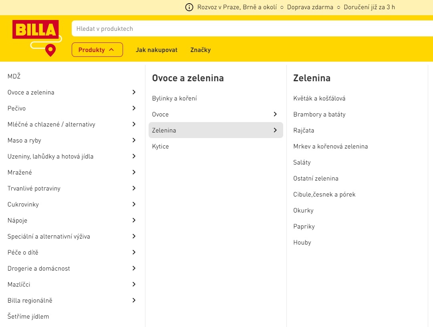
Task: Select the Ovoce subcategory
Action: coord(160,114)
